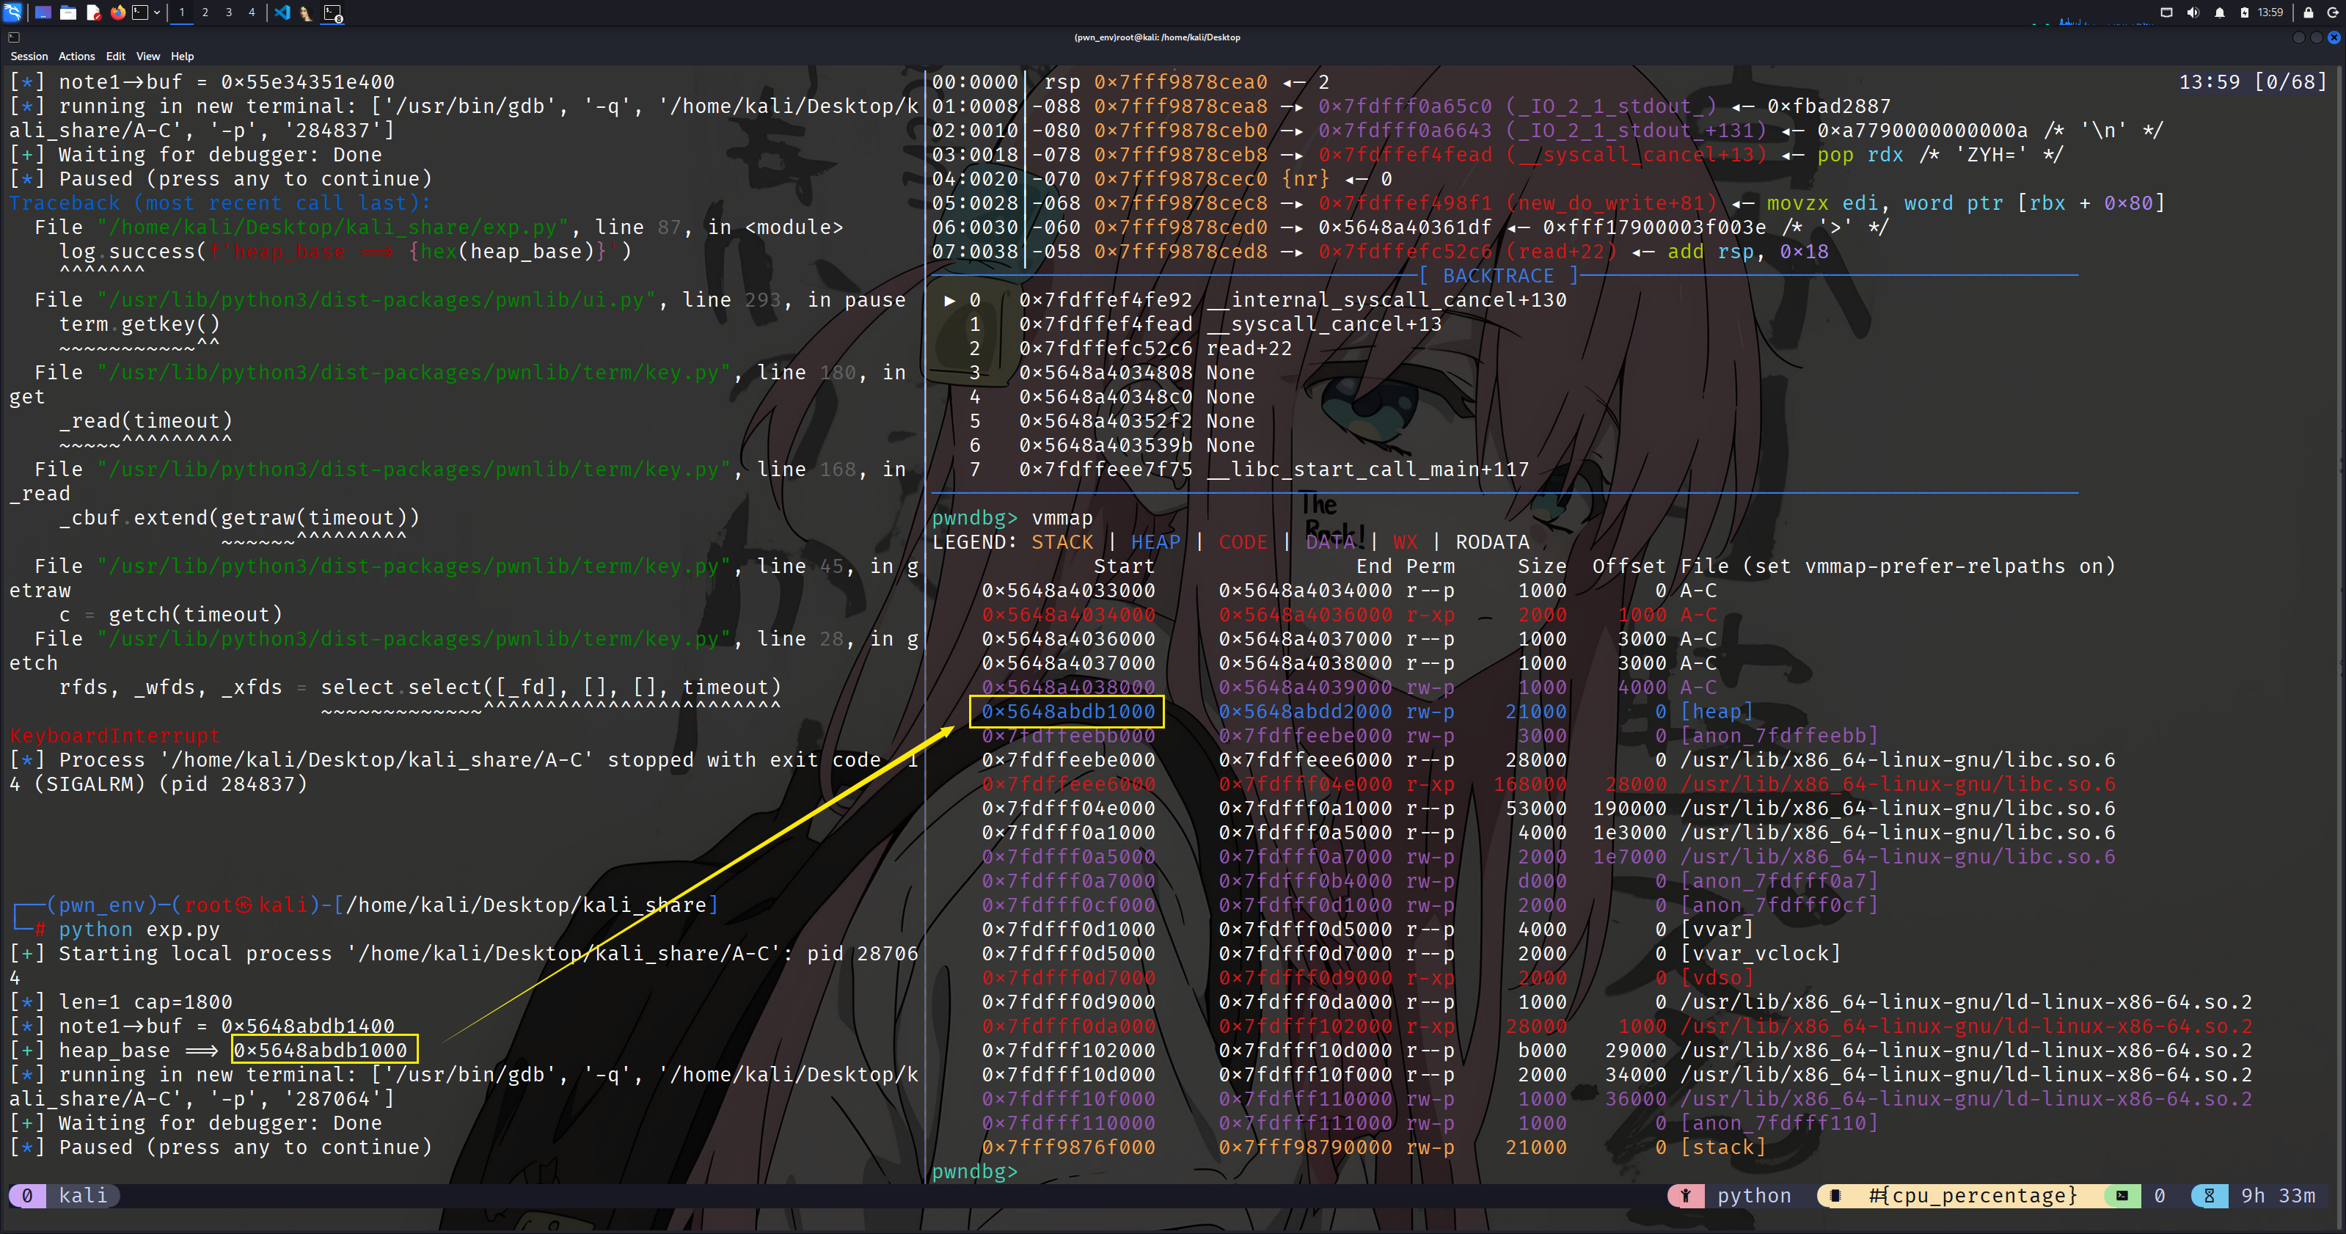Click the RODATA legend label
The image size is (2346, 1234).
(1493, 542)
